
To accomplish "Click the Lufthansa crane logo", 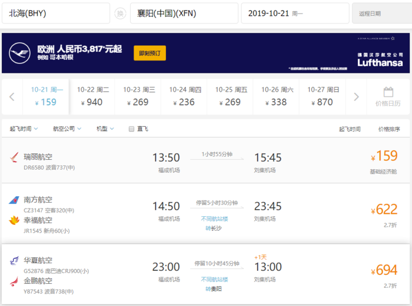I will (x=19, y=53).
